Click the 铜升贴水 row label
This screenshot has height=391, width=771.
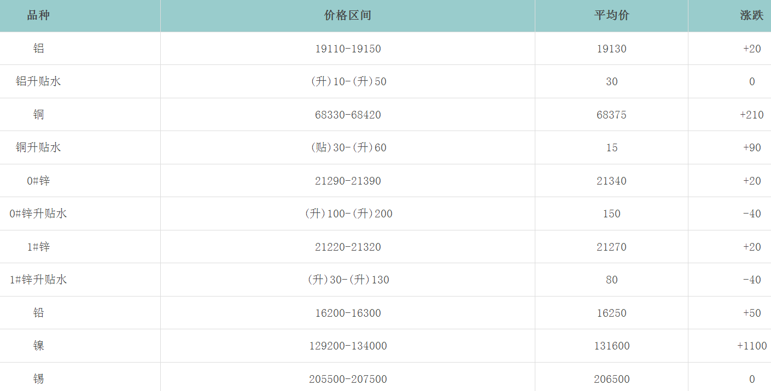[38, 147]
